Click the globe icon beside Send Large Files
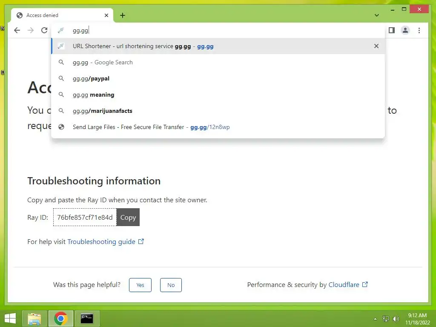 [61, 127]
